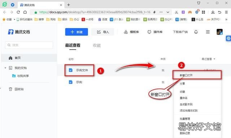
Task: Click the user avatar picture
Action: click(x=219, y=32)
